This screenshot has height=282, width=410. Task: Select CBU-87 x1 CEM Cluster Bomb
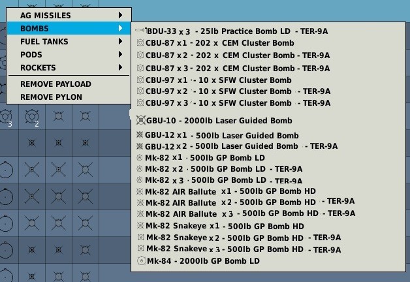[x=215, y=43]
